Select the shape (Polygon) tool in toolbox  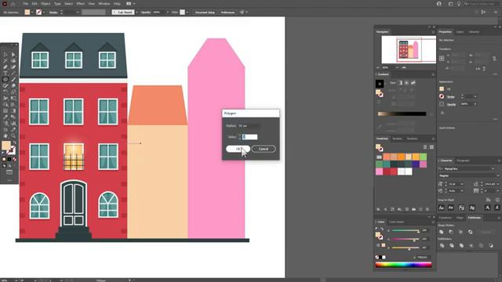(5, 80)
